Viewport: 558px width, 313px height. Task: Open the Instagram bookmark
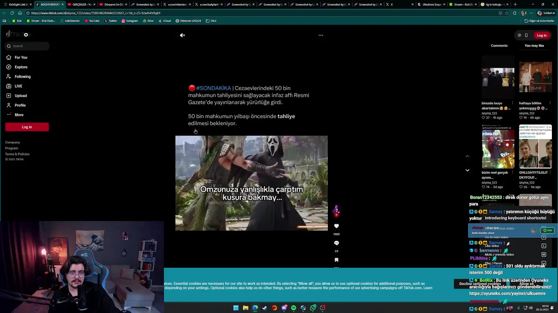coord(130,21)
